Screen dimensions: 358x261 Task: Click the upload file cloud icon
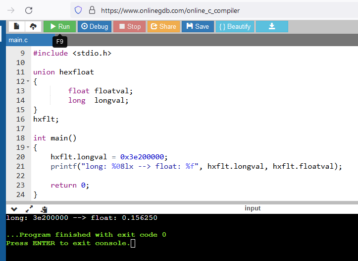33,26
